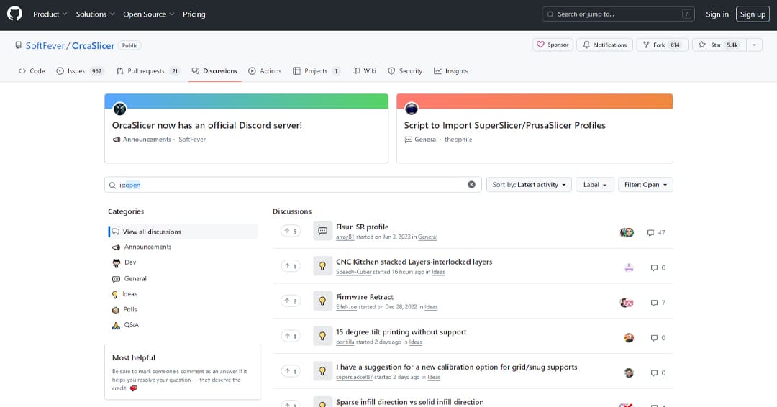Open the Sort by Latest activity dropdown
777x407 pixels.
(x=529, y=185)
